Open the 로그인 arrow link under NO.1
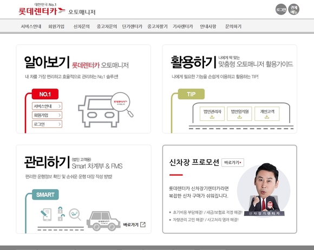The height and width of the screenshot is (250, 314). pos(47,124)
